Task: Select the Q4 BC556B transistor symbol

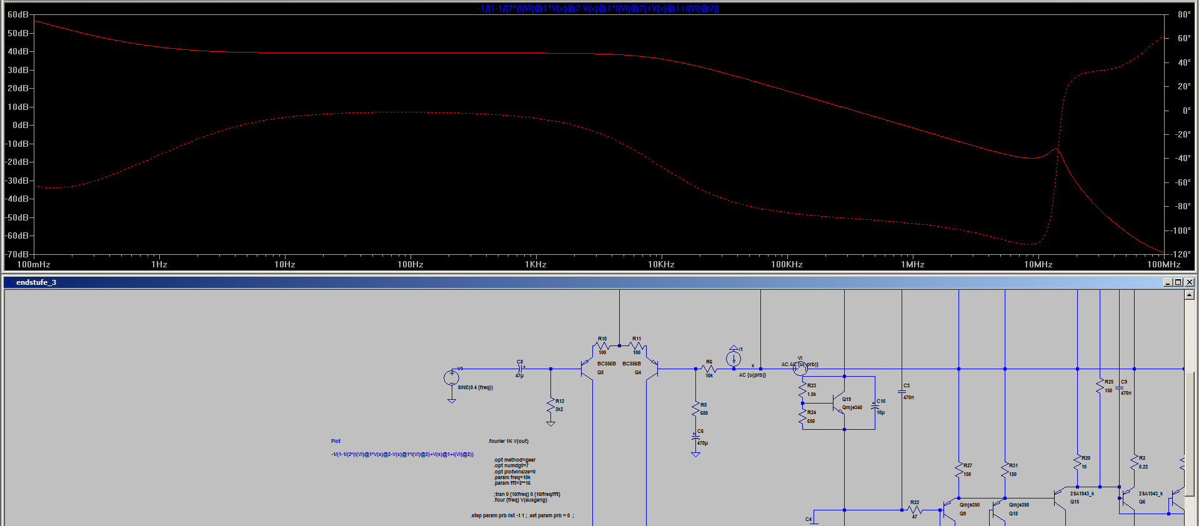Action: pos(652,369)
